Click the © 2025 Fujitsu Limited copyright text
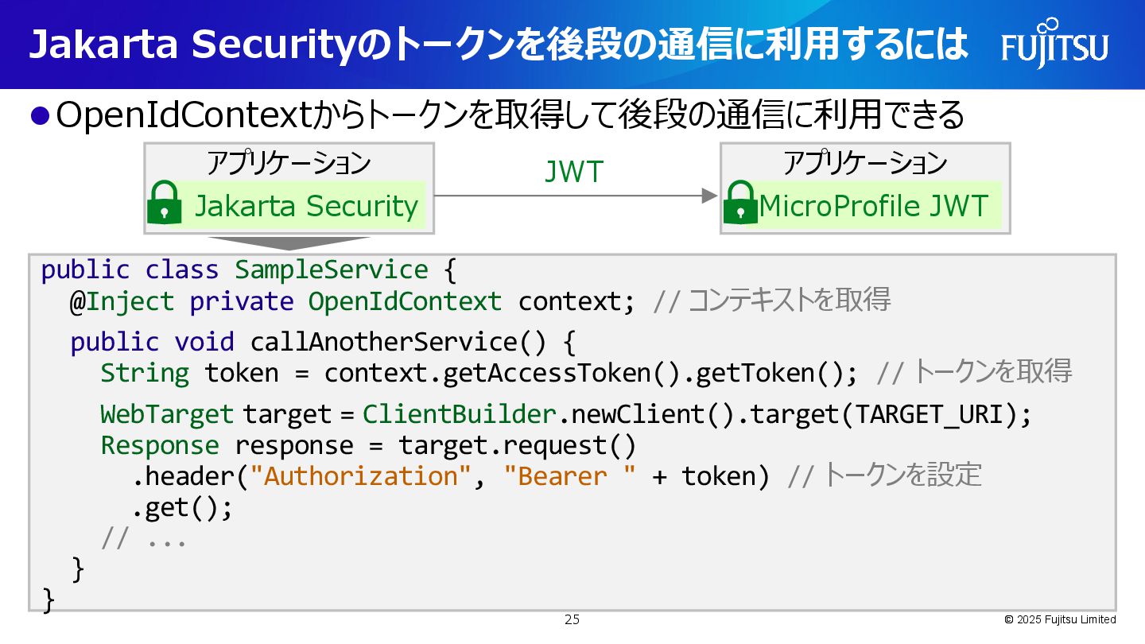Screen dimensions: 1145x644 [1059, 619]
